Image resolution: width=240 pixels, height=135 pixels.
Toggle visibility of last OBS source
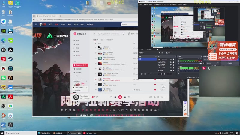pyautogui.click(x=171, y=70)
